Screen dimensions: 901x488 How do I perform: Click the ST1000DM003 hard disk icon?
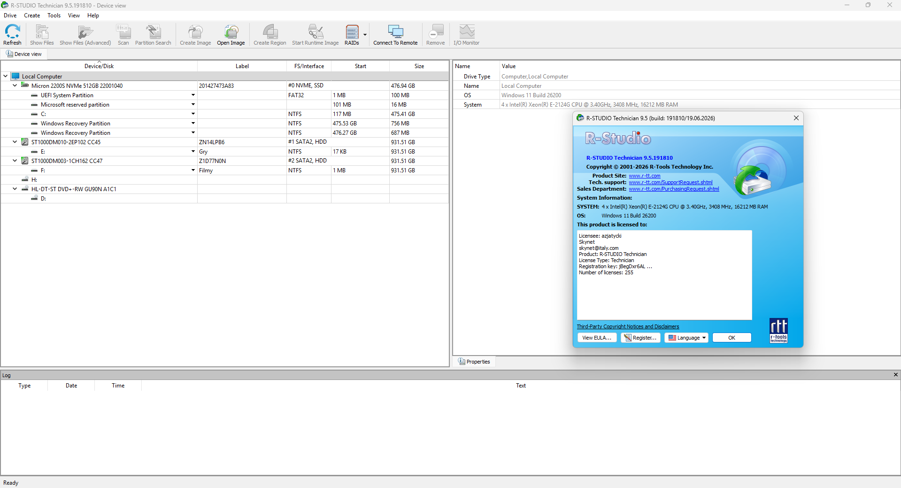point(25,161)
